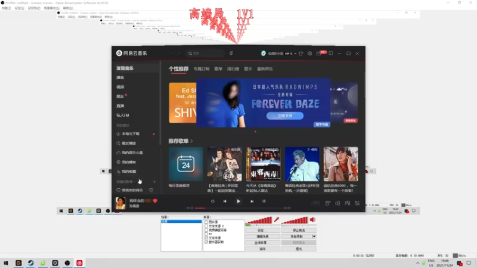The width and height of the screenshot is (477, 268).
Task: Open the dropdown arrow beside 开始录制
Action: point(314,236)
